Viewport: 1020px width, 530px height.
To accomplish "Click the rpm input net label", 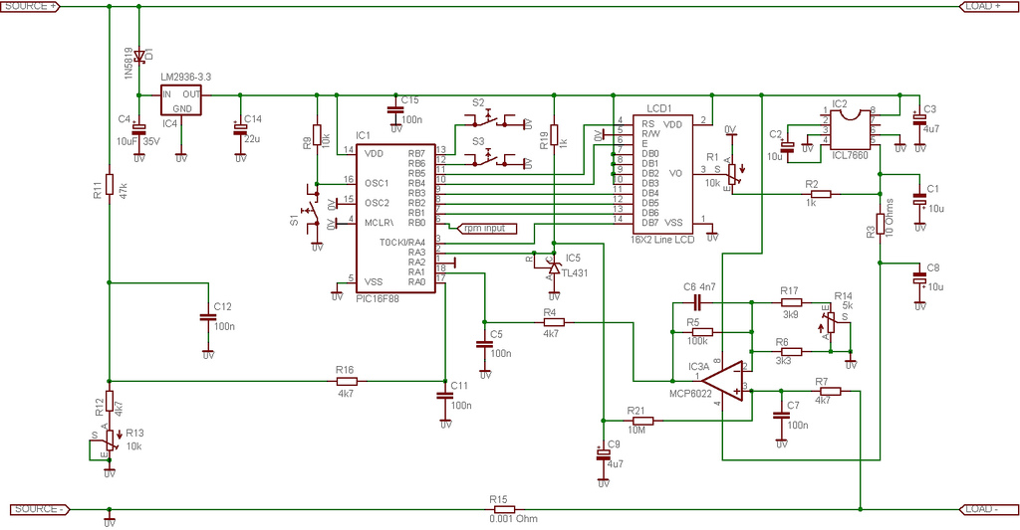I will click(486, 228).
